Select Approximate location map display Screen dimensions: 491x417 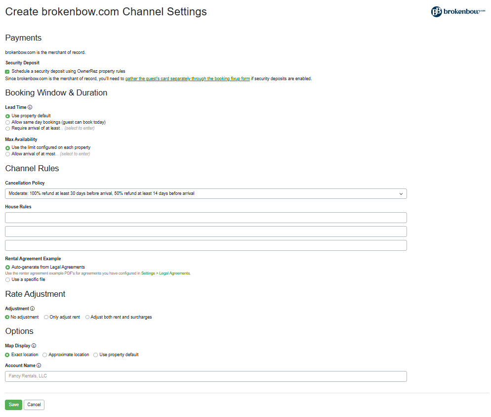[x=45, y=355]
